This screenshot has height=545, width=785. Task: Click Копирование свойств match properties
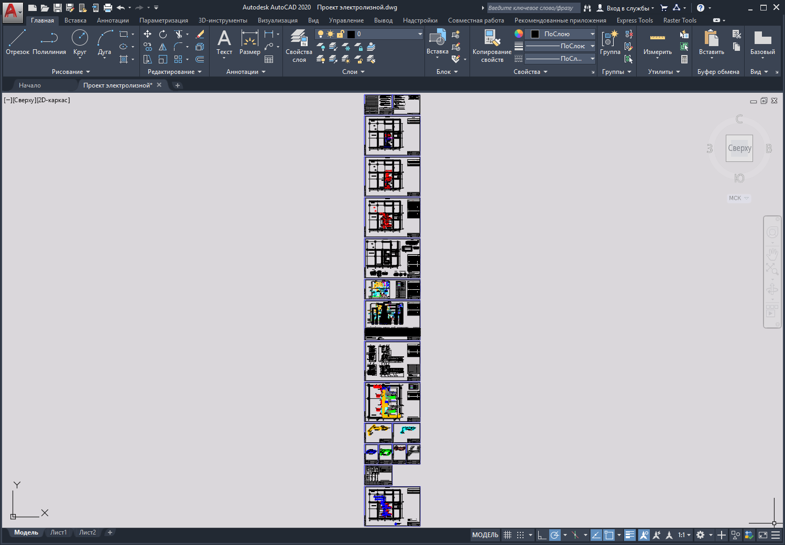tap(492, 46)
